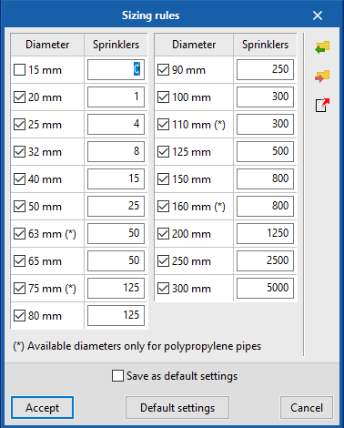This screenshot has height=428, width=344.
Task: Disable the 125 mm diameter checkbox
Action: click(x=163, y=152)
